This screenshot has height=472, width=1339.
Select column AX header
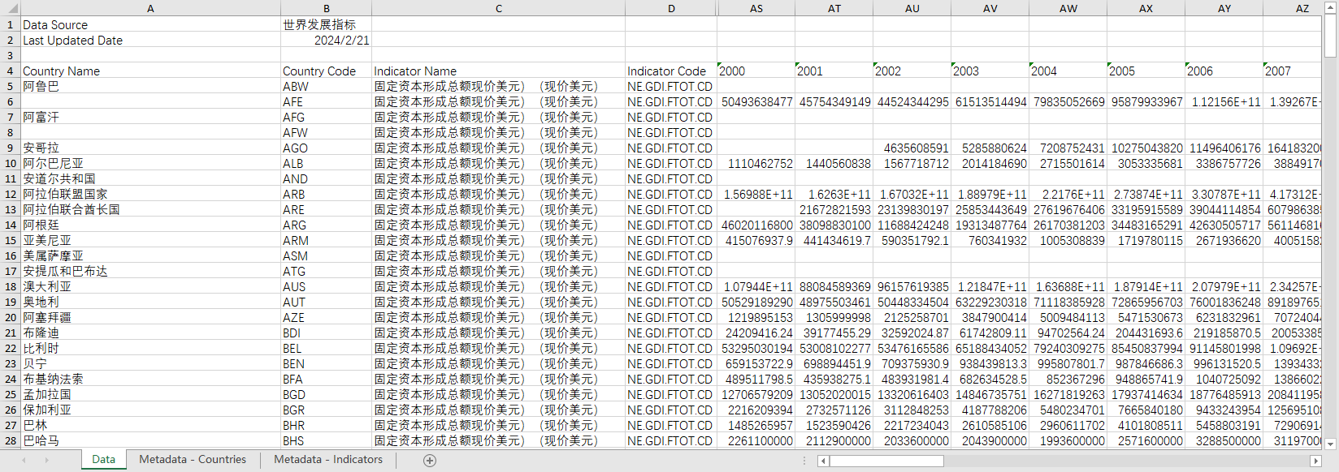(x=1146, y=8)
